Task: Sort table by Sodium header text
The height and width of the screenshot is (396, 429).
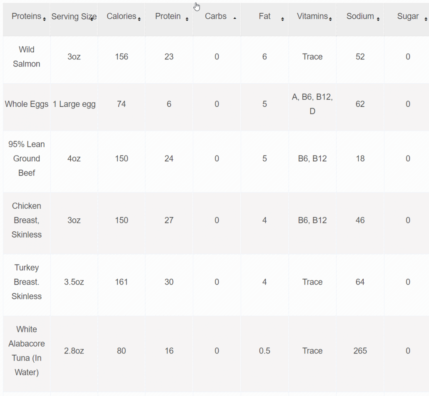Action: click(360, 16)
